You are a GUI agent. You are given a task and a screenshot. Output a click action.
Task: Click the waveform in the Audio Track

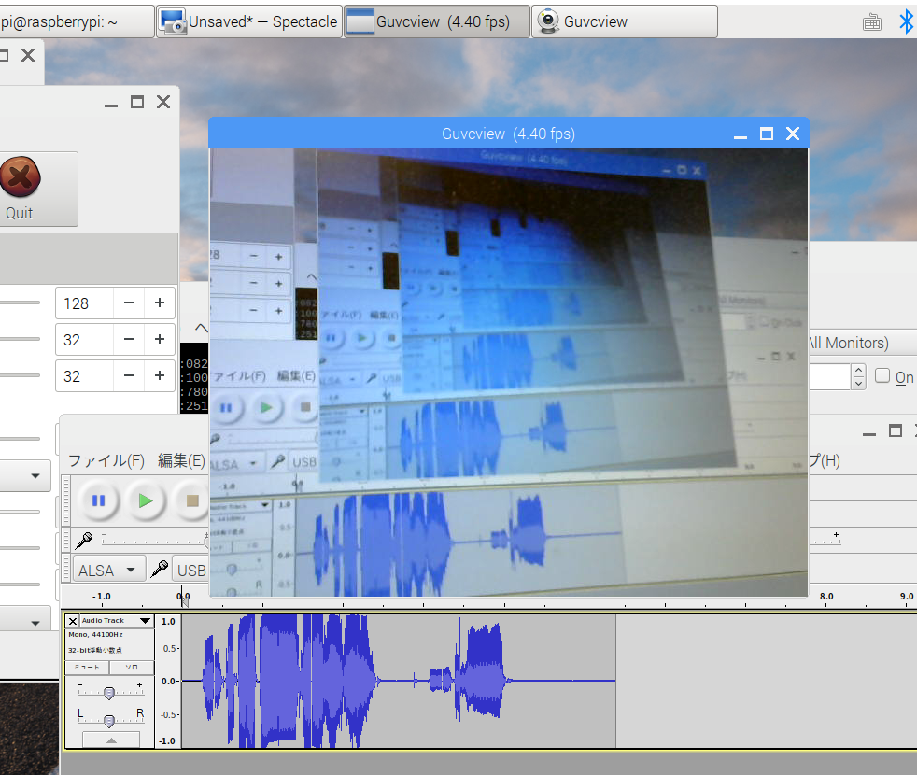click(398, 681)
